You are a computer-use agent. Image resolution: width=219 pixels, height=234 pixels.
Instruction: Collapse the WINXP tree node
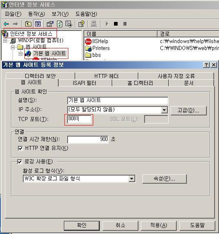pyautogui.click(x=5, y=41)
